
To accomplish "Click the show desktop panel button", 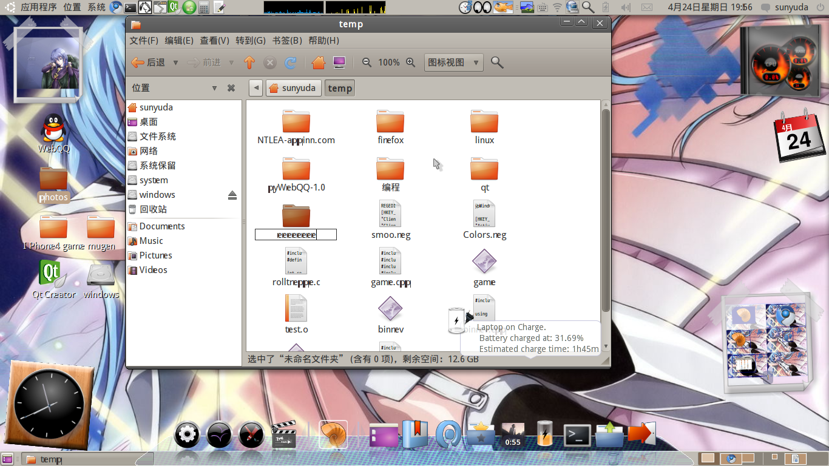I will point(8,459).
